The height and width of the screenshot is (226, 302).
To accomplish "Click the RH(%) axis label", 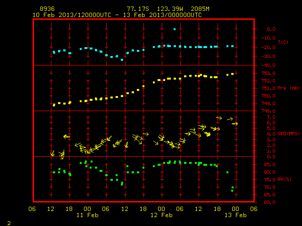I will tap(284, 179).
